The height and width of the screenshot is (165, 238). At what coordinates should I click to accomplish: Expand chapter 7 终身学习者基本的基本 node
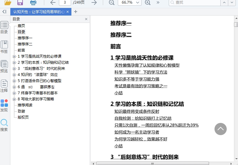pyautogui.click(x=14, y=93)
